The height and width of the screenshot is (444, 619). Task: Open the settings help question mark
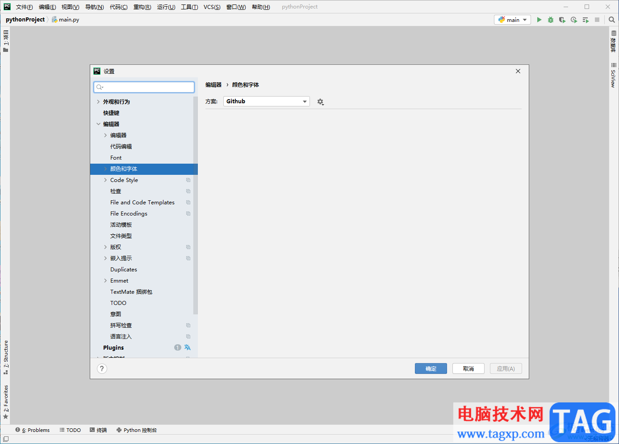(x=102, y=368)
